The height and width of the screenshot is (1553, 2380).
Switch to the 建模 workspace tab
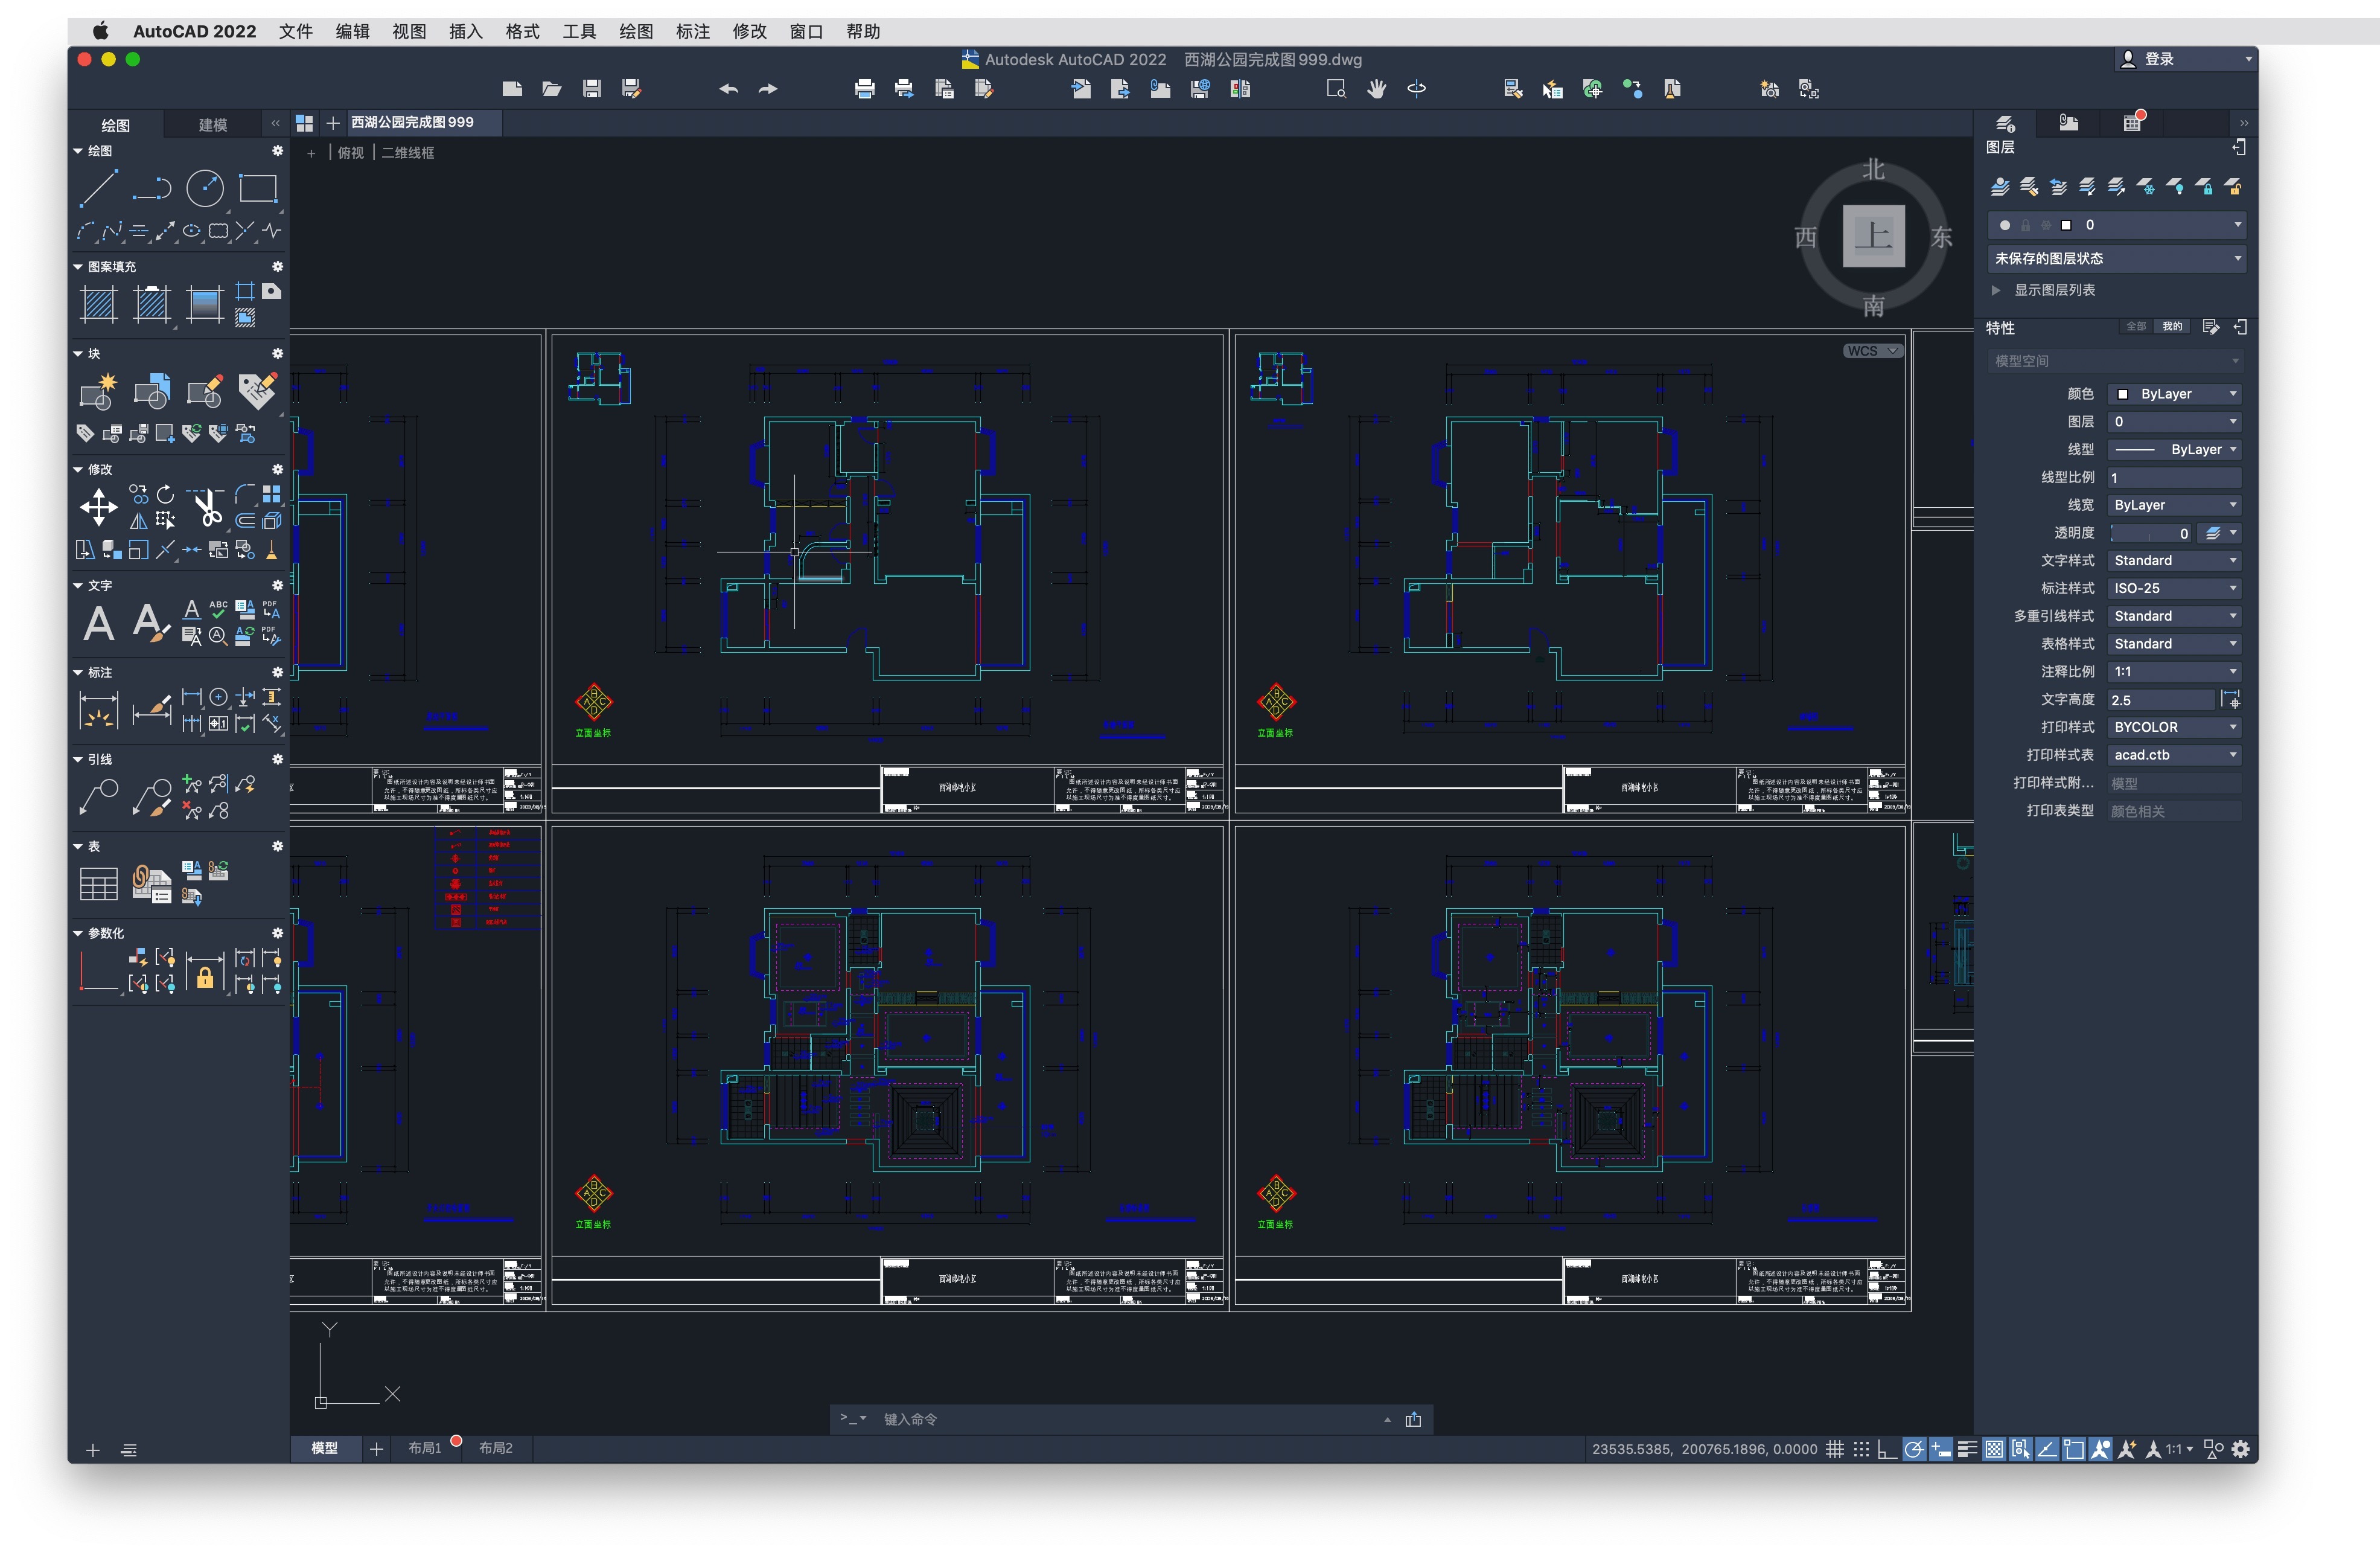[x=212, y=125]
